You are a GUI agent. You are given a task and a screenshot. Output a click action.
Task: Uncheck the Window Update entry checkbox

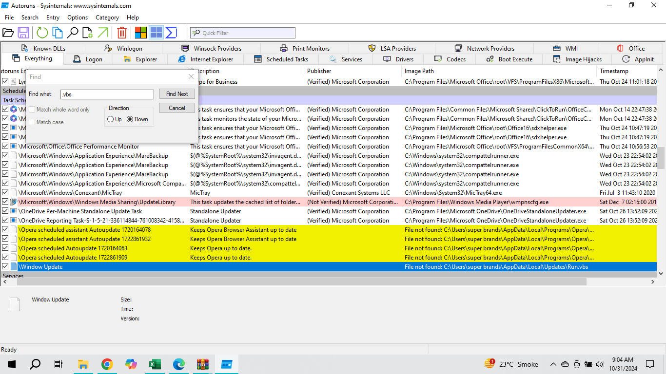coord(5,267)
